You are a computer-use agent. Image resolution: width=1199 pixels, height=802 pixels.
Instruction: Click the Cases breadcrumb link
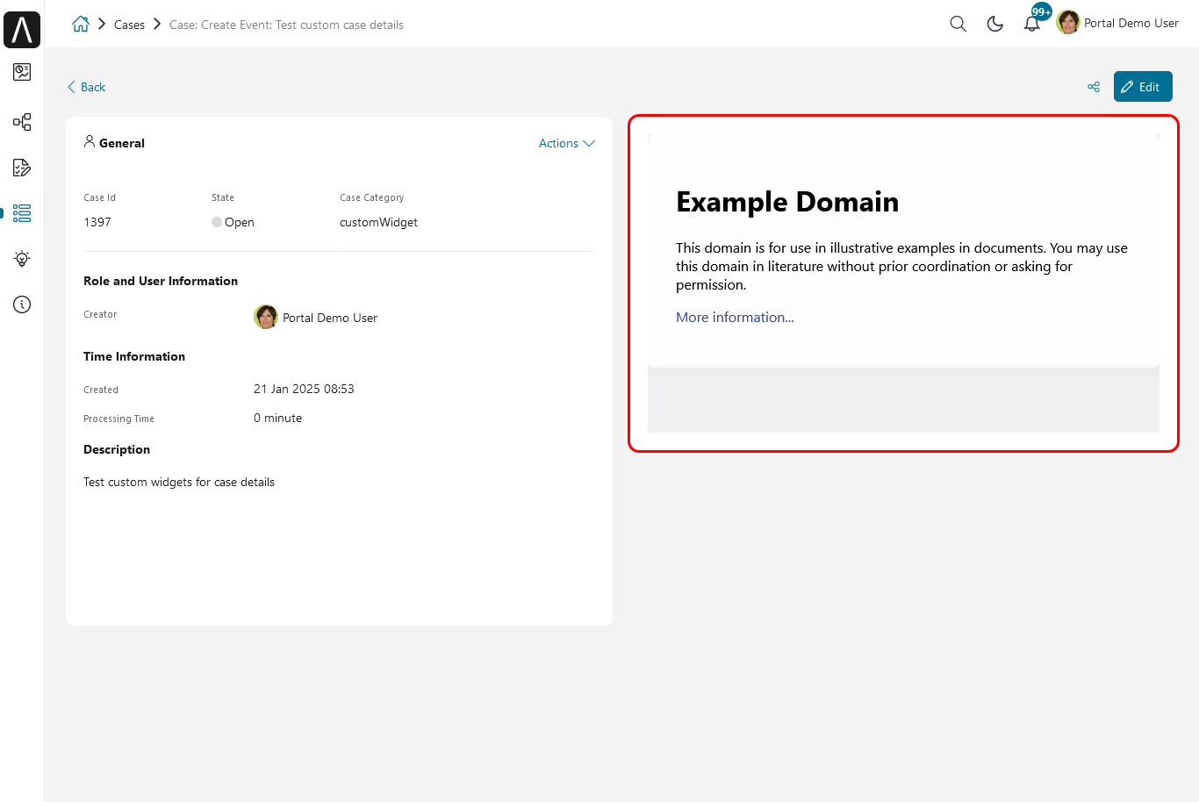129,25
